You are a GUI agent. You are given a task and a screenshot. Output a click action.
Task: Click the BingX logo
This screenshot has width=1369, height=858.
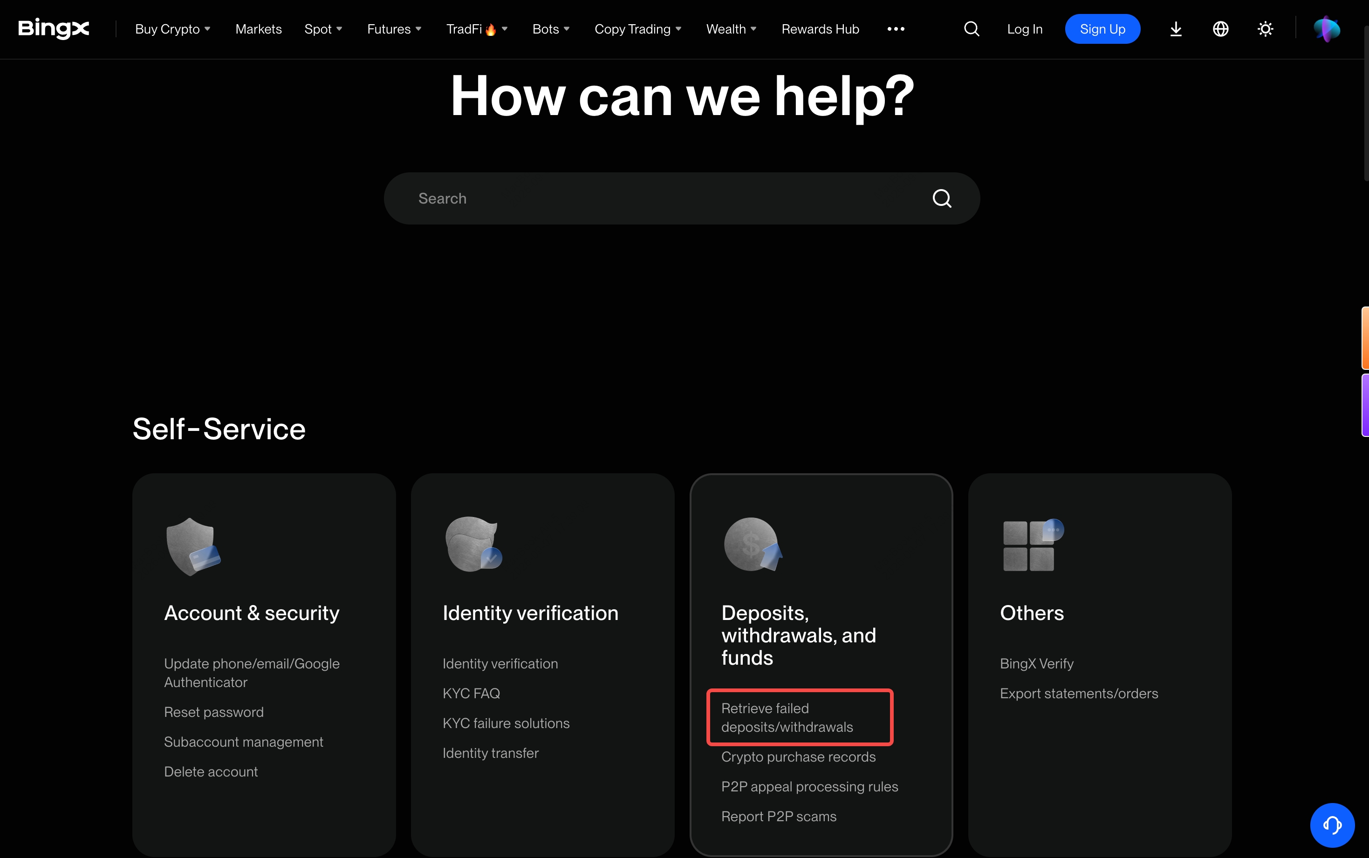[54, 28]
